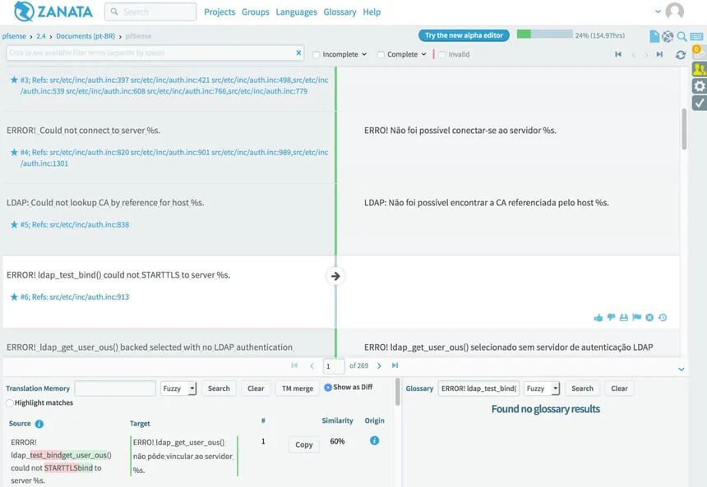Image resolution: width=707 pixels, height=487 pixels.
Task: Click the Origin info icon in results
Action: point(374,441)
